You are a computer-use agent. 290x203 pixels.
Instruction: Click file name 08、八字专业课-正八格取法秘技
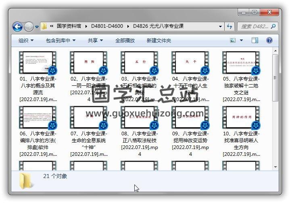(140, 144)
